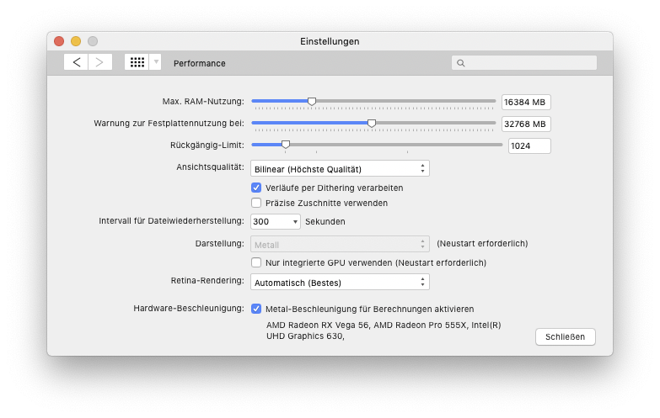Click the Schließen button

566,337
